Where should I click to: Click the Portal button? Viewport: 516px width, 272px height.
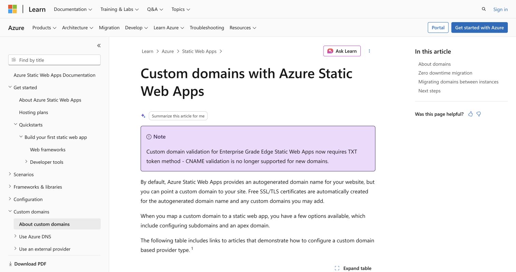438,28
